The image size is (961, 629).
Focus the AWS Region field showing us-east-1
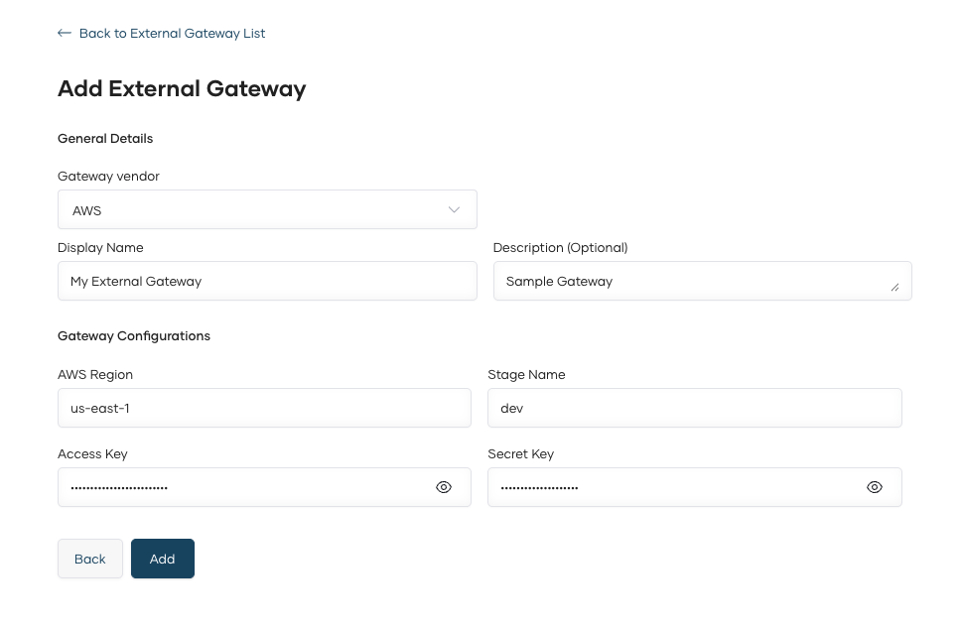[x=264, y=408]
